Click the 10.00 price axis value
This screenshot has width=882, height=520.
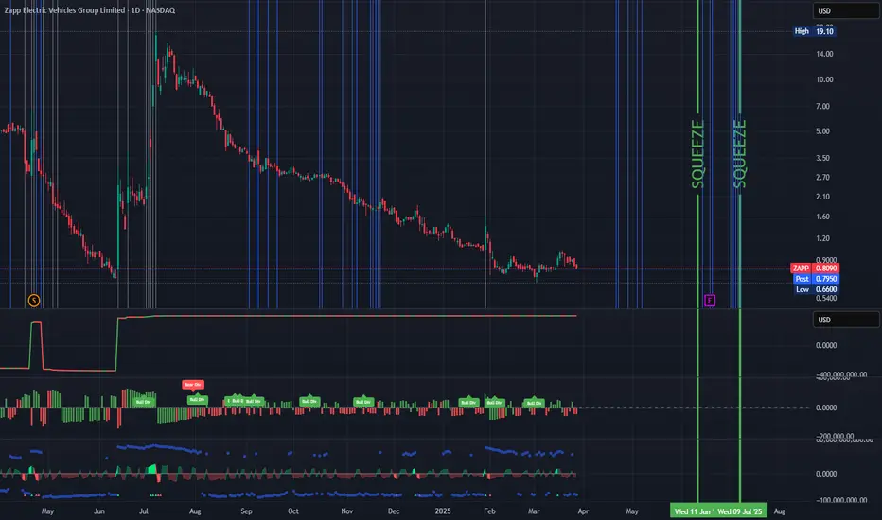tap(824, 79)
